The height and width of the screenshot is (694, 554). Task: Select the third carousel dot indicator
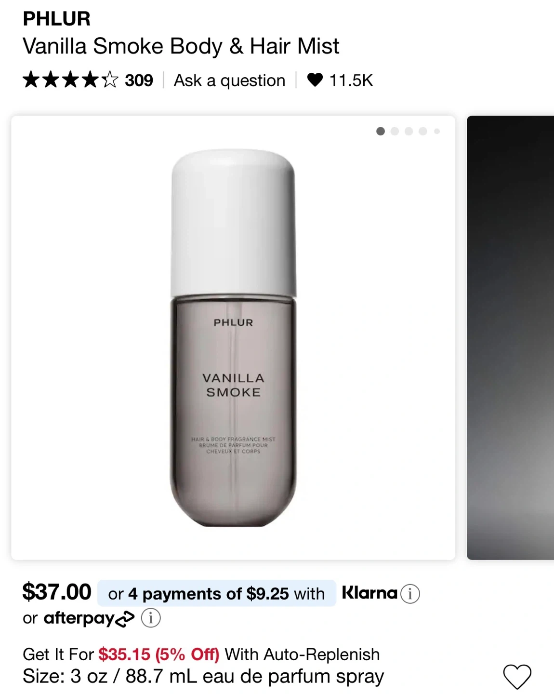409,131
